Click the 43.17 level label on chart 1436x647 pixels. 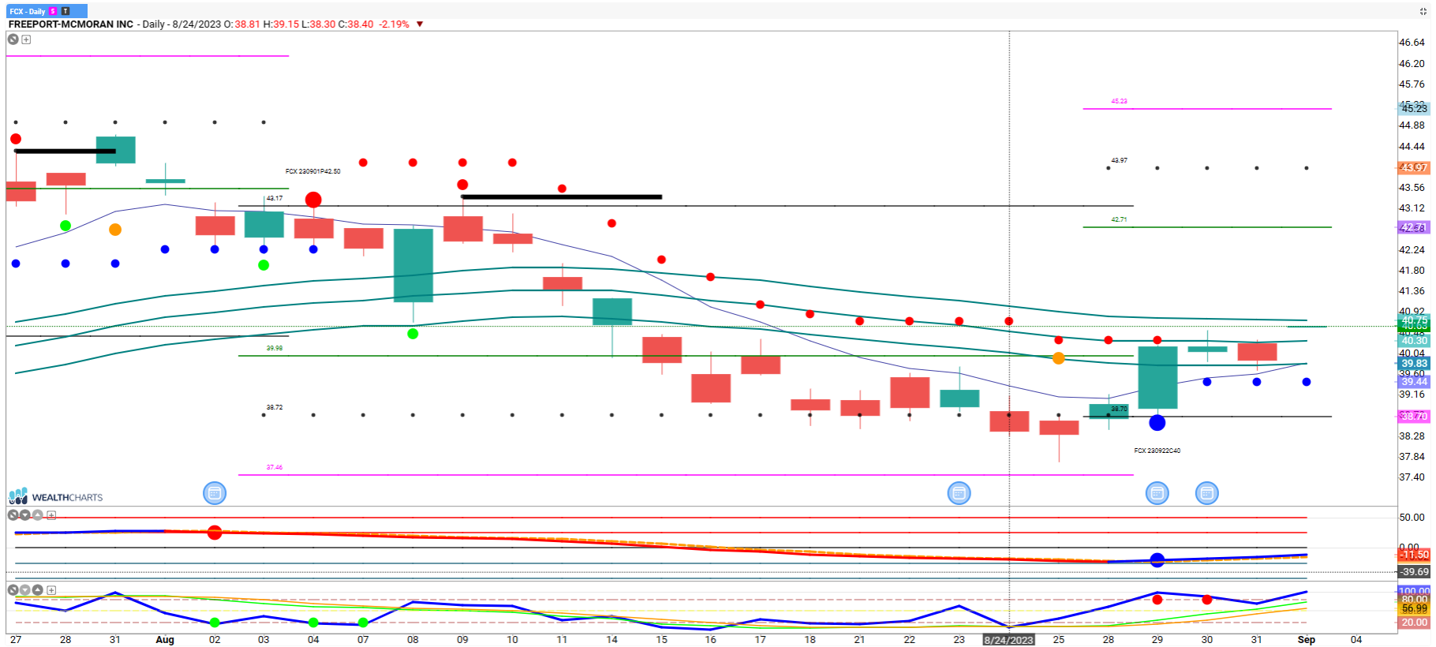pos(275,198)
